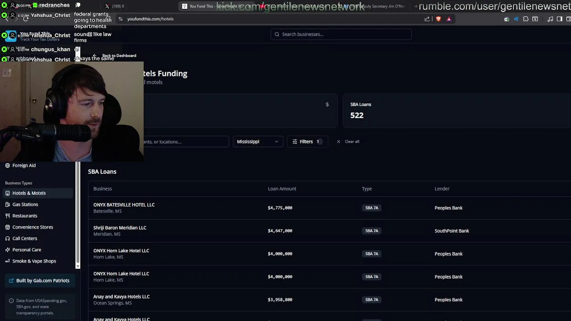Click the info icon beside data sources

(x=12, y=301)
